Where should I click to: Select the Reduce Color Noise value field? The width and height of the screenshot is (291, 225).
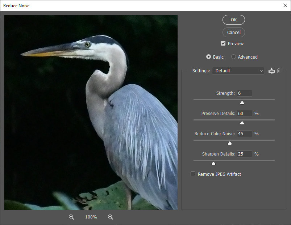244,134
